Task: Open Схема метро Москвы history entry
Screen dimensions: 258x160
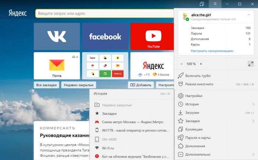Action: [132, 122]
